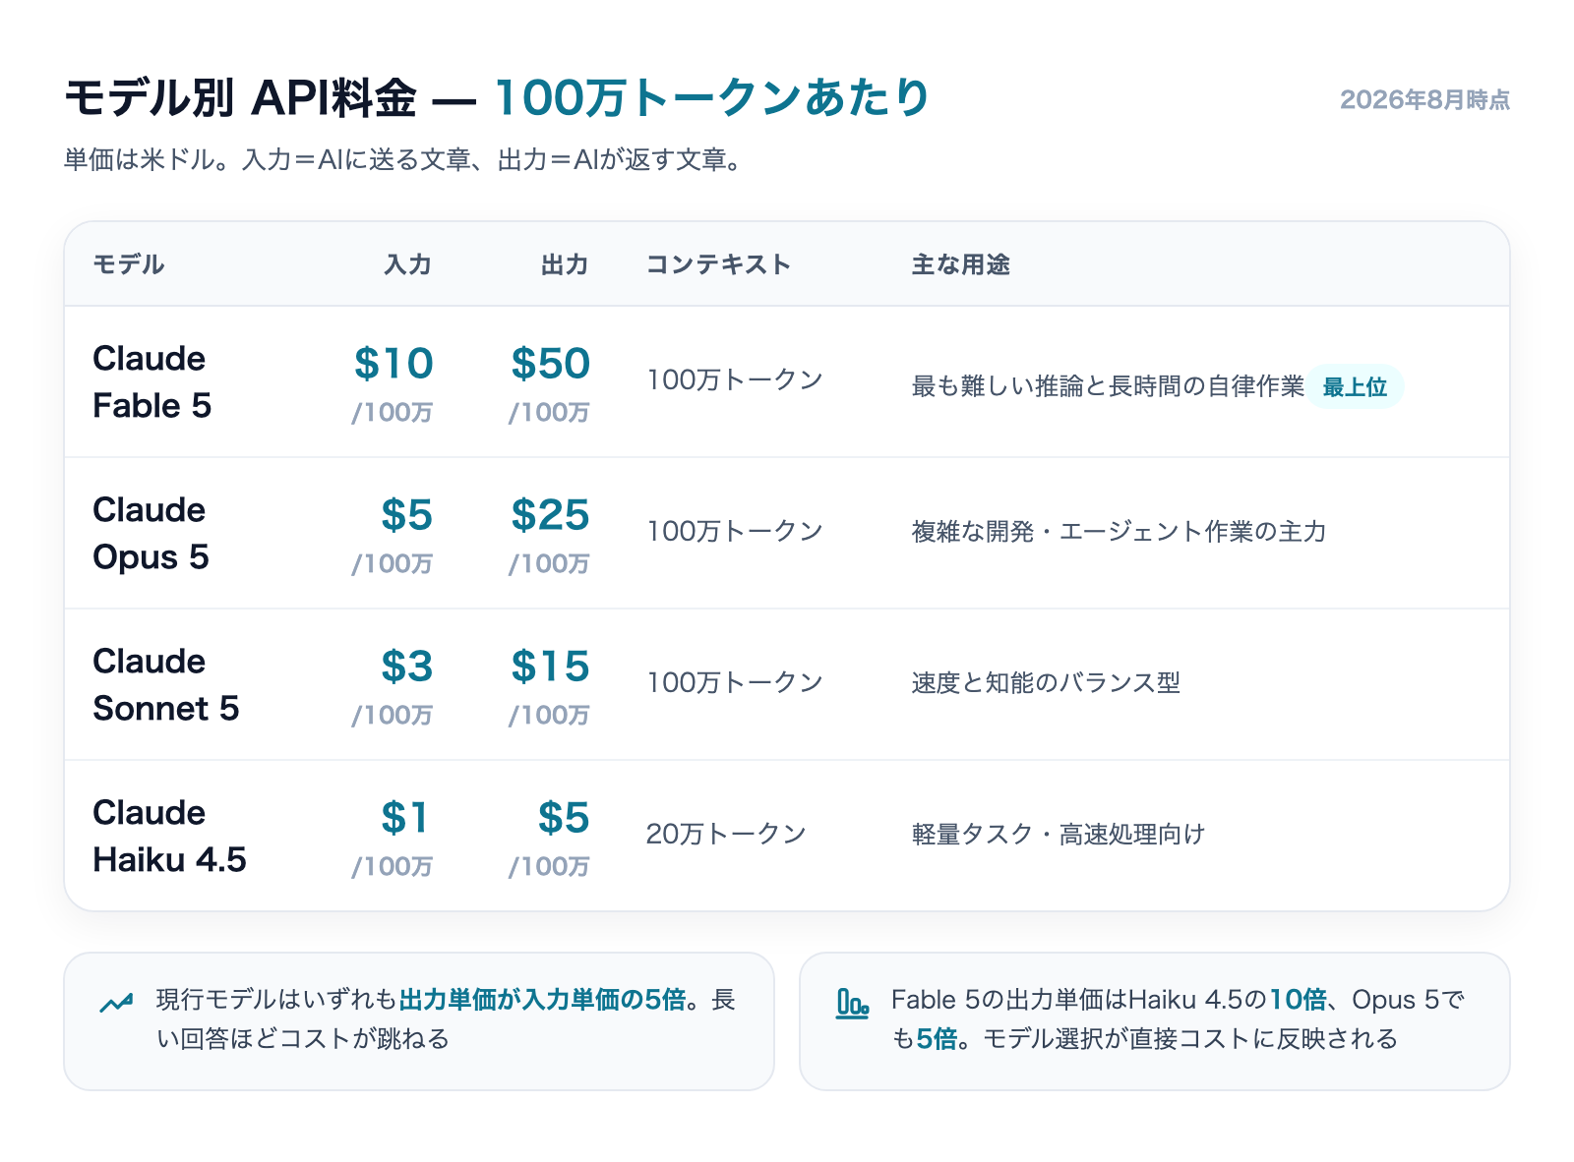Click the $25 output price for Opus 5
This screenshot has width=1574, height=1162.
pos(550,515)
